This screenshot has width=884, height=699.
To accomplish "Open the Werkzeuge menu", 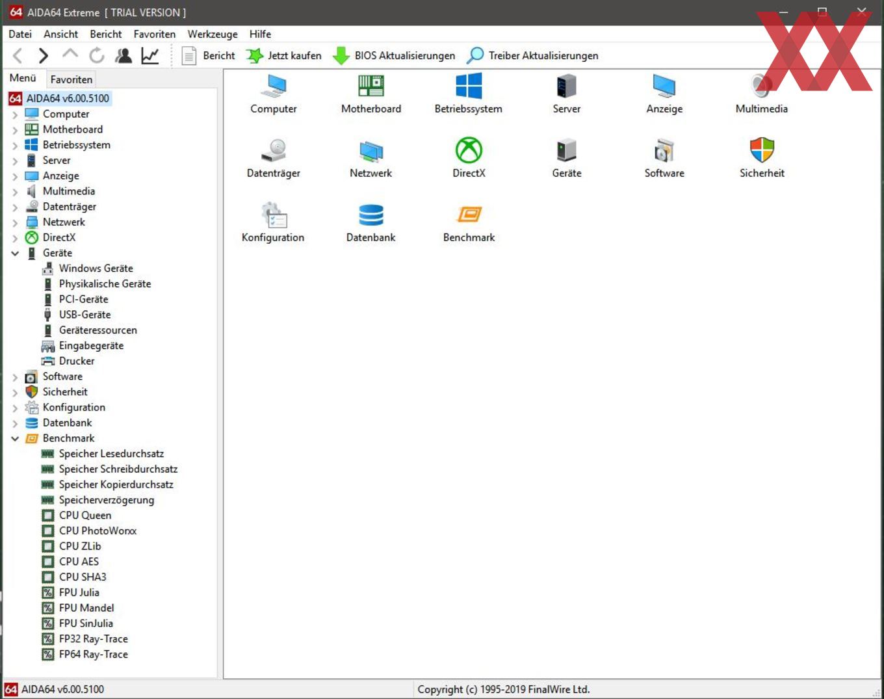I will click(213, 34).
